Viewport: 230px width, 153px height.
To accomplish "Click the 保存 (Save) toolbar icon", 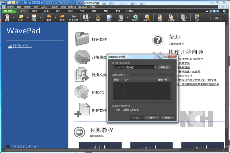I will [34, 18].
